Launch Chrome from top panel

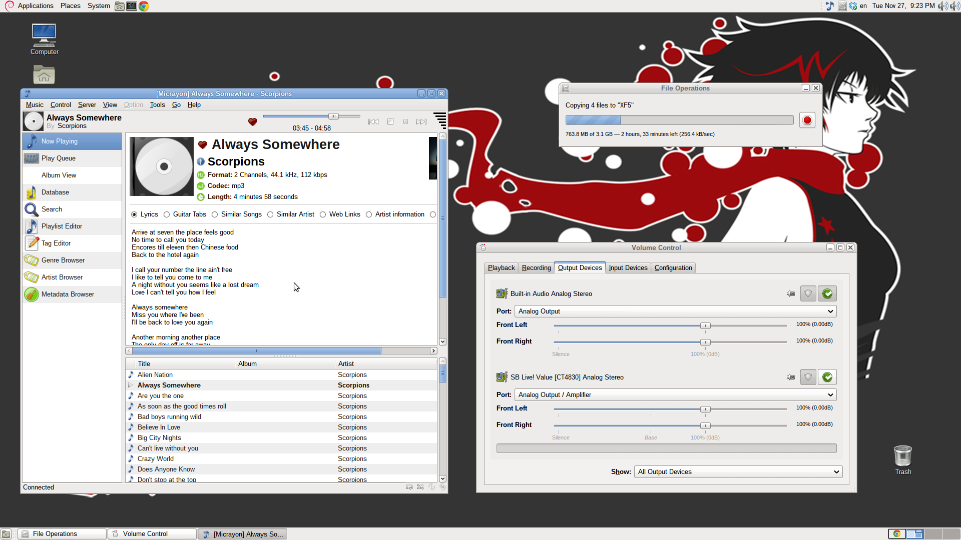pos(144,6)
